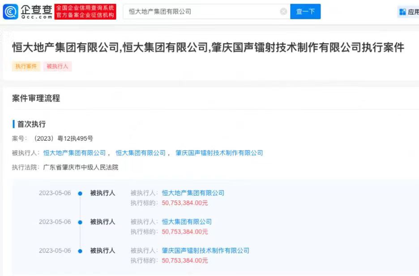Open 恒大地产集团有限公司 link in 被执行人 row

coord(75,153)
